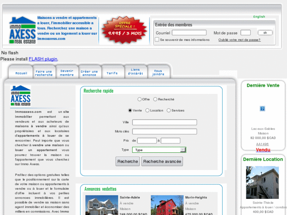Click the Annonces vedettes heading

tap(100, 189)
